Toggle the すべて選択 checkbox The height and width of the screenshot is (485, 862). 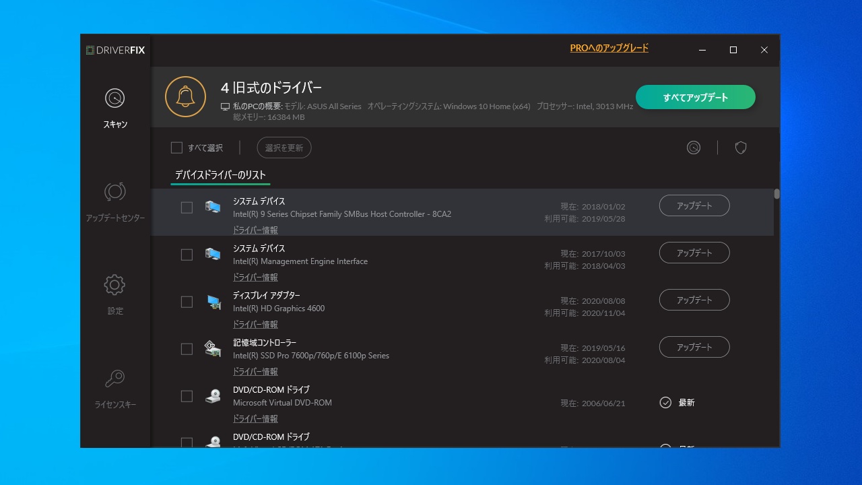click(x=176, y=148)
